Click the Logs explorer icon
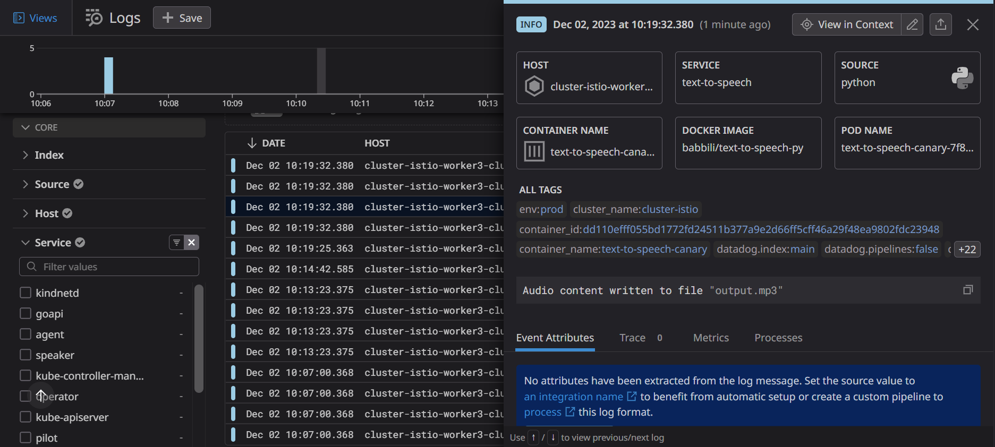 coord(94,18)
